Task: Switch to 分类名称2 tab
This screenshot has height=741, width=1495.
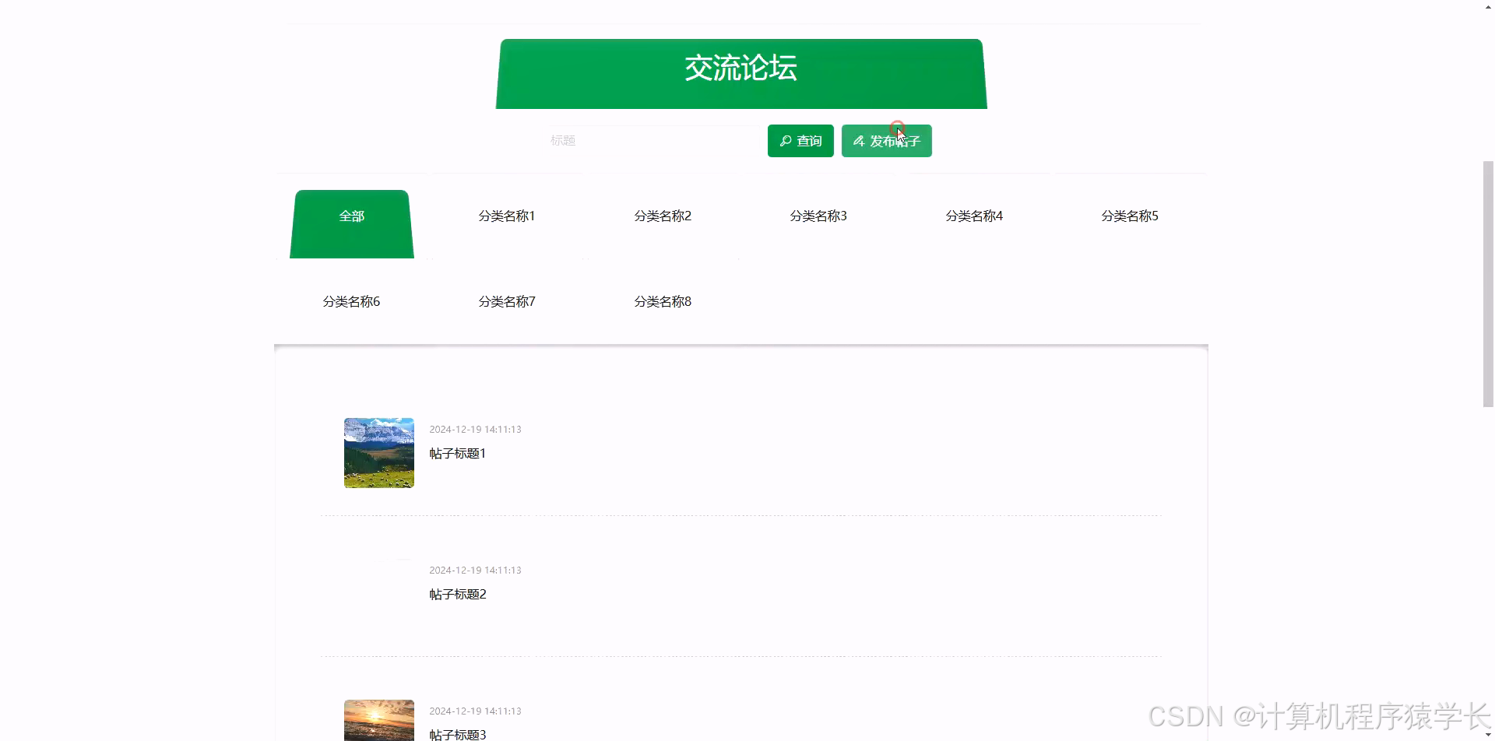Action: point(663,216)
